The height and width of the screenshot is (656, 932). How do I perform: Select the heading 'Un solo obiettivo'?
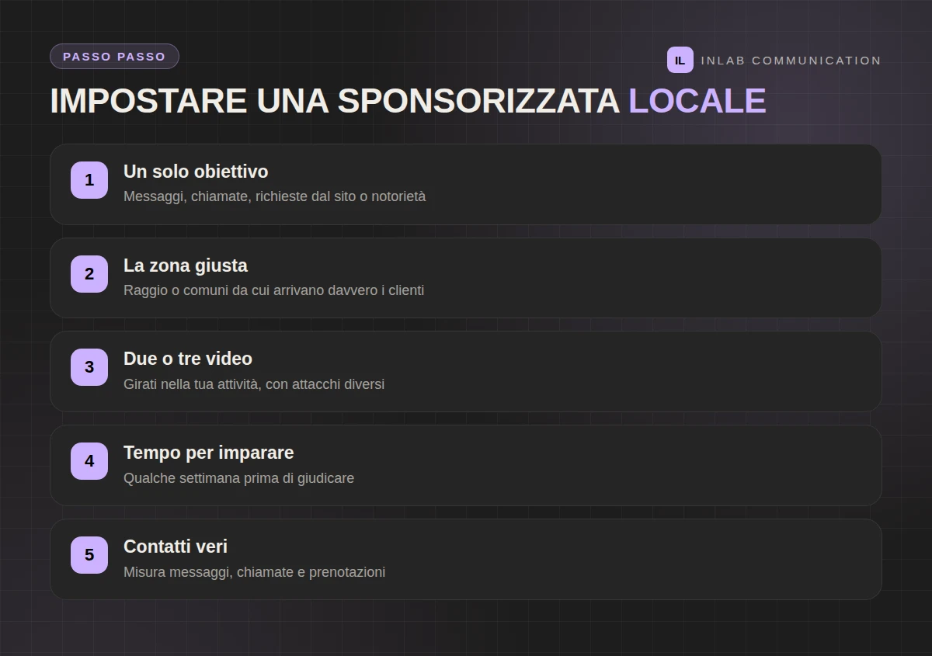tap(196, 172)
